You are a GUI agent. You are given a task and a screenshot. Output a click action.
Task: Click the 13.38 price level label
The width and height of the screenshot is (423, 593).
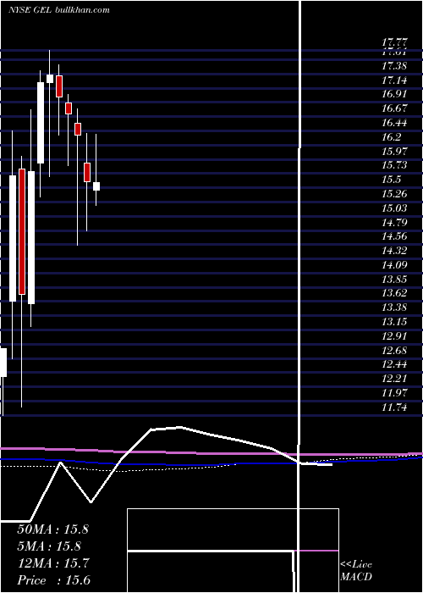394,307
